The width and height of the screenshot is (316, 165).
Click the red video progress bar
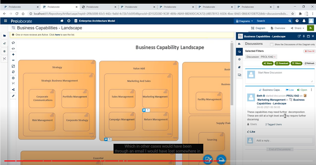tap(112, 161)
